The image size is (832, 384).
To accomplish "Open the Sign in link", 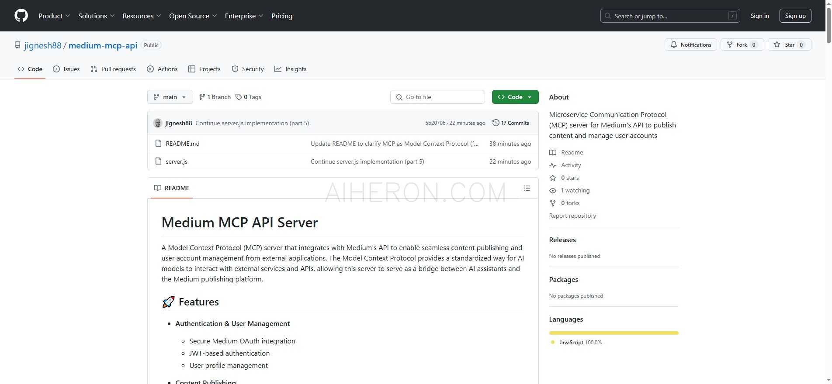I will coord(759,16).
